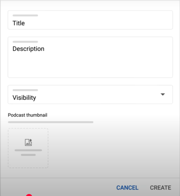This screenshot has width=180, height=196.
Task: Expand the Visibility selection field
Action: 90,94
